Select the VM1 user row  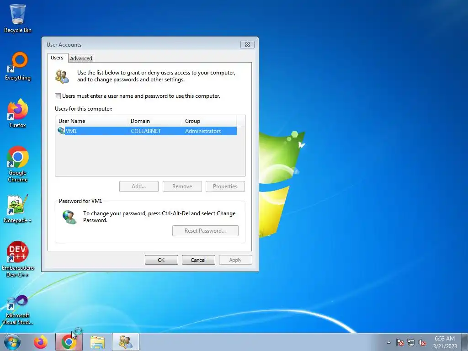(147, 131)
